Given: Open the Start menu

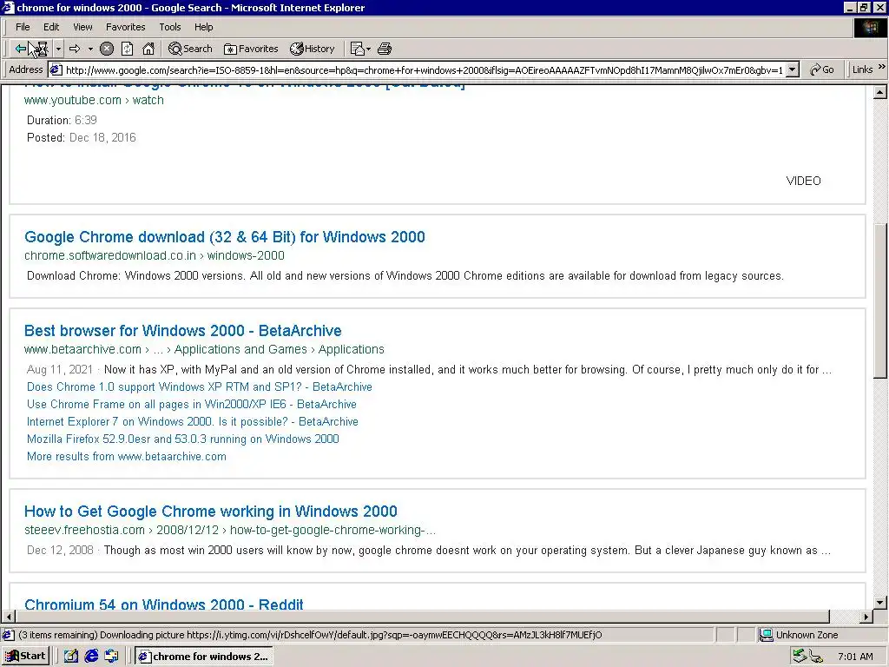Looking at the screenshot, I should [26, 657].
